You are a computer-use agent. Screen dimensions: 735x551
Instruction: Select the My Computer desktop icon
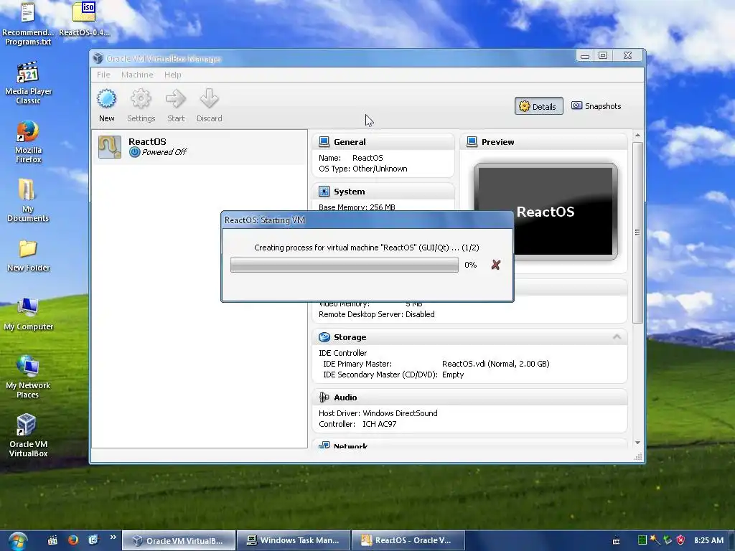pyautogui.click(x=28, y=314)
